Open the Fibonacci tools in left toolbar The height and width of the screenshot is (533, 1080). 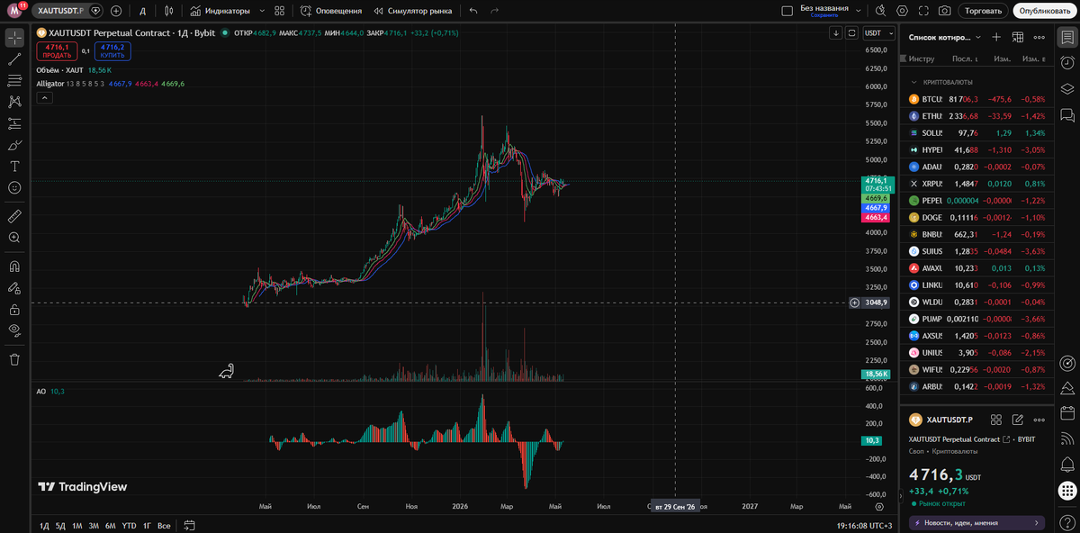(14, 81)
